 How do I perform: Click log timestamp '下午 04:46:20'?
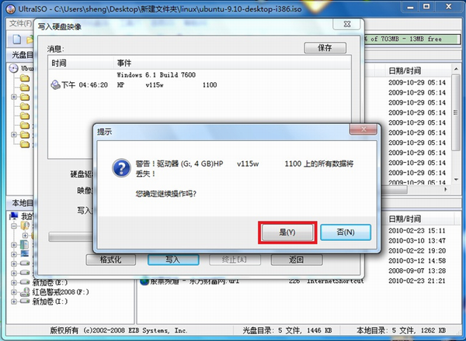tap(85, 85)
